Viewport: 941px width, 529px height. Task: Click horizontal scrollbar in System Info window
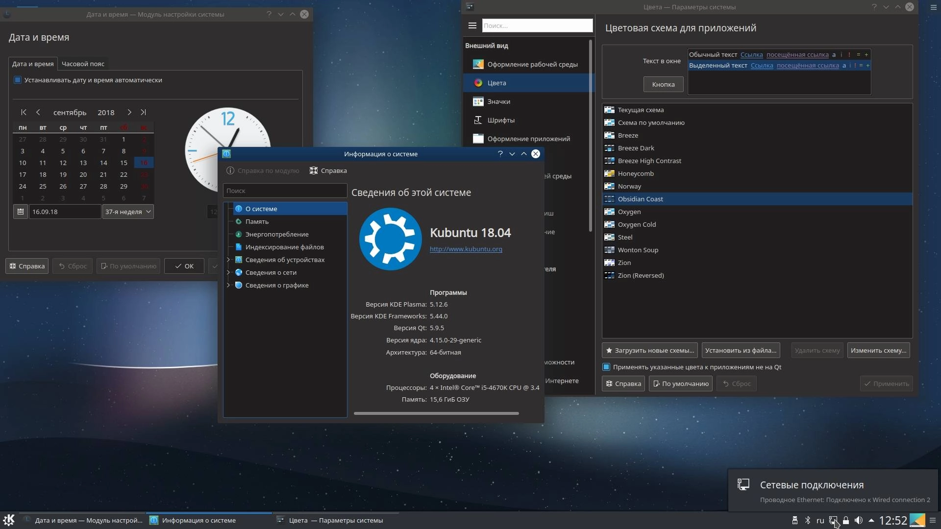coord(436,413)
